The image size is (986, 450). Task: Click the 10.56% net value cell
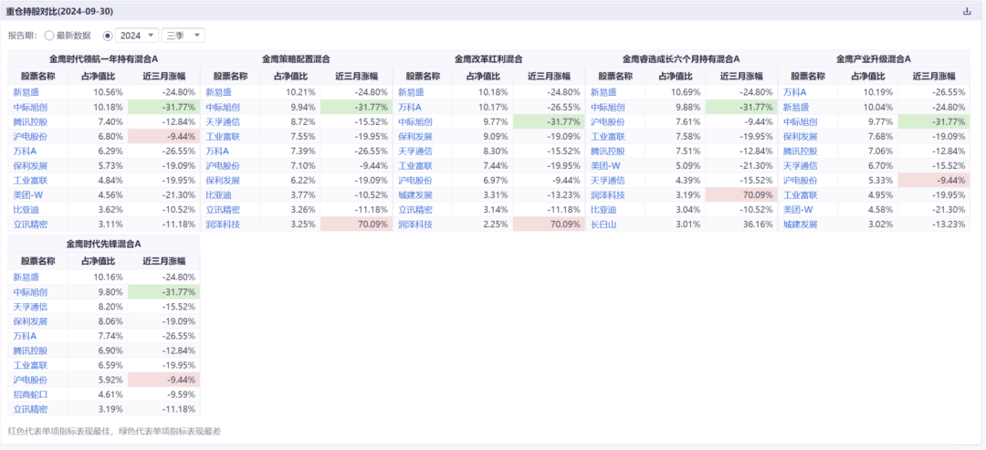(98, 92)
